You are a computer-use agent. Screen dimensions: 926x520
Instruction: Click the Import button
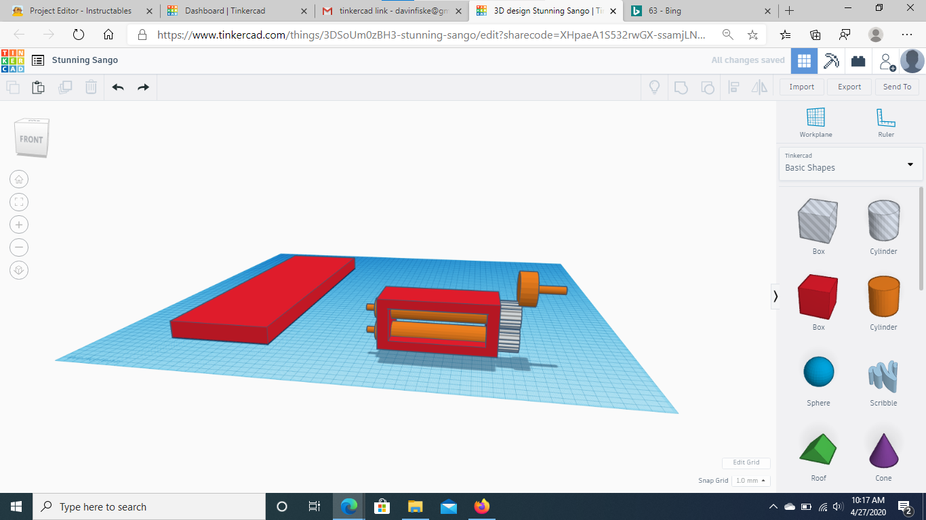click(802, 87)
